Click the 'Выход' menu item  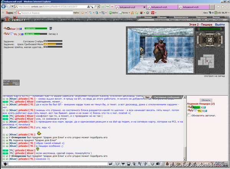(216, 17)
